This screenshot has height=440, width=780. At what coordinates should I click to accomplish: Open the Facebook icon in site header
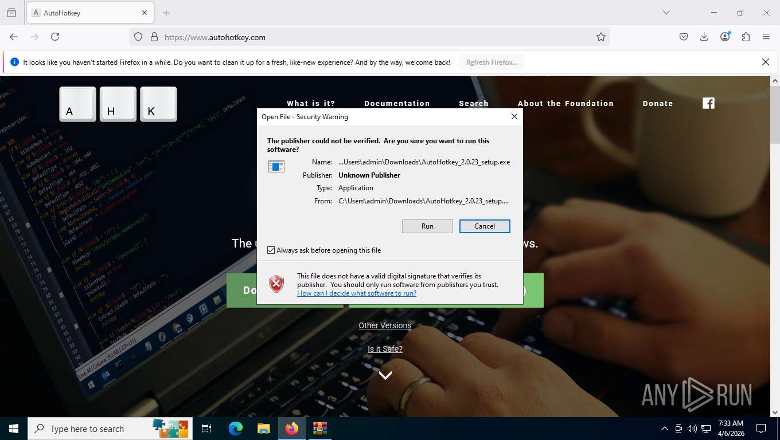coord(709,103)
